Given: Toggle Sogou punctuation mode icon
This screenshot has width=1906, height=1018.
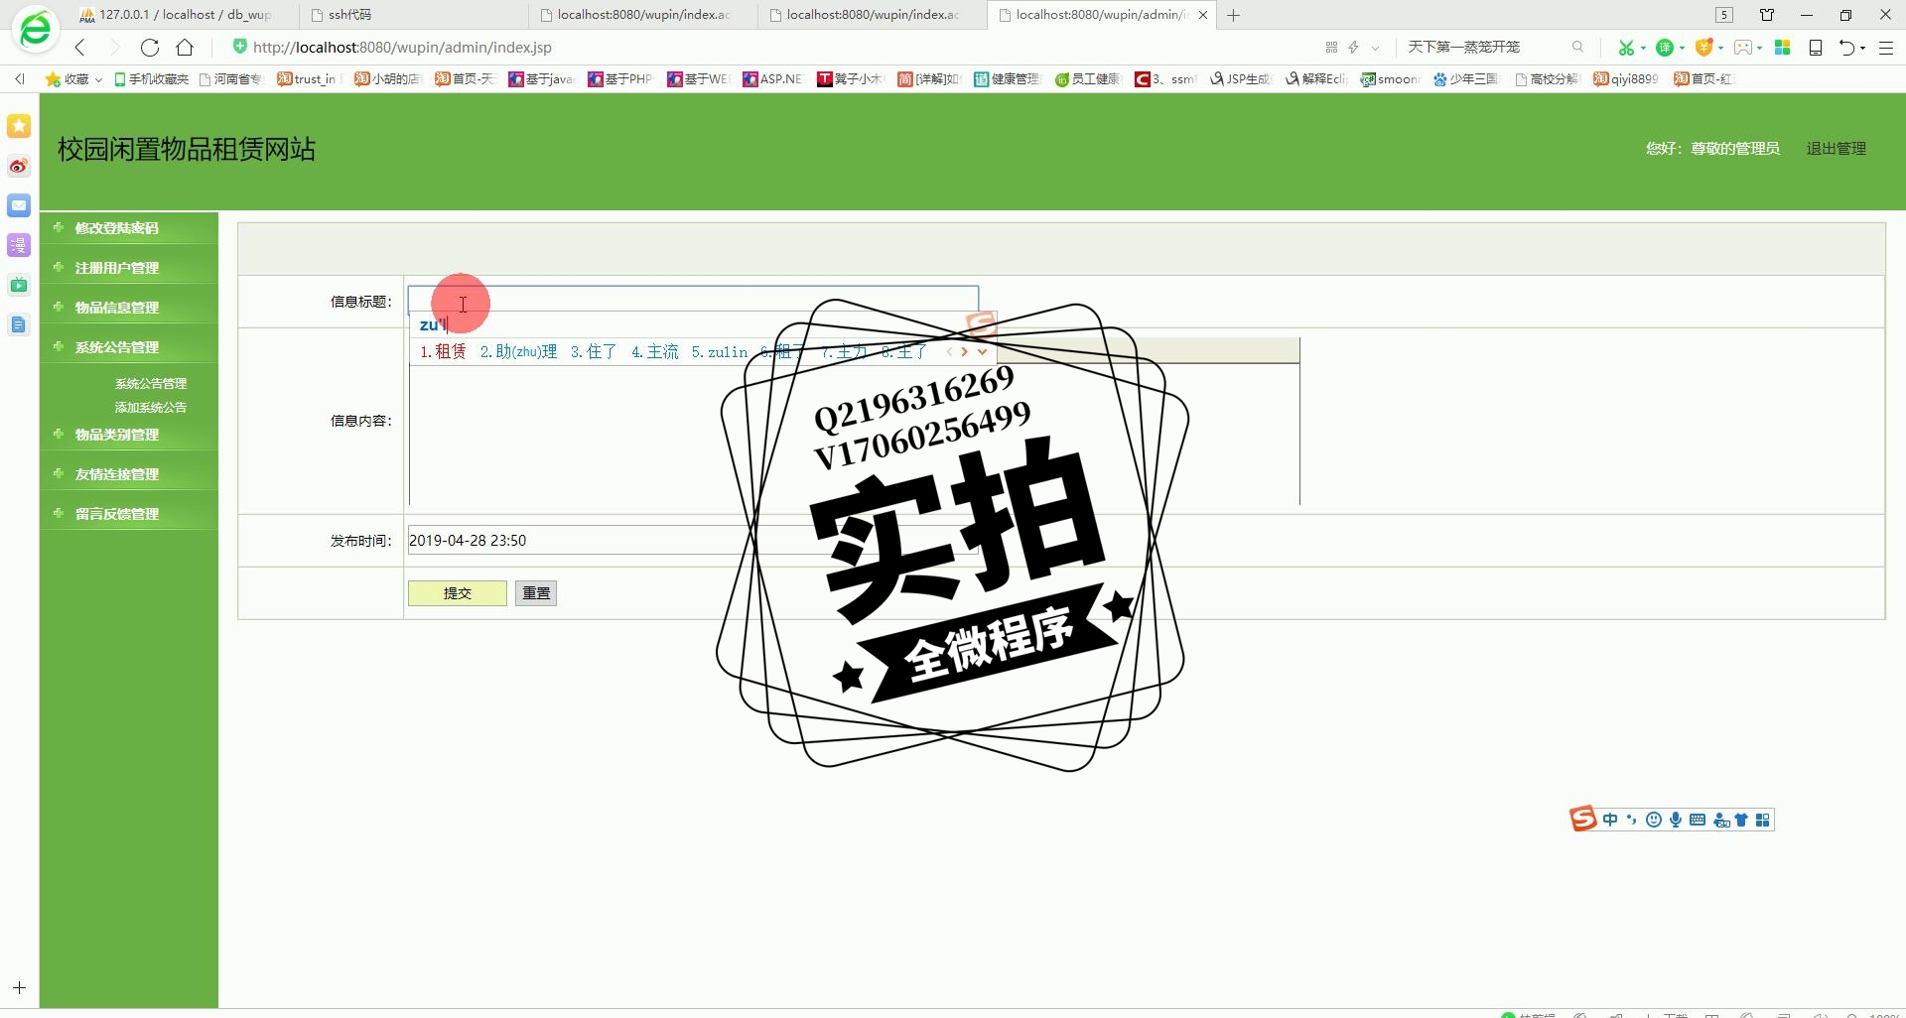Looking at the screenshot, I should [x=1631, y=820].
